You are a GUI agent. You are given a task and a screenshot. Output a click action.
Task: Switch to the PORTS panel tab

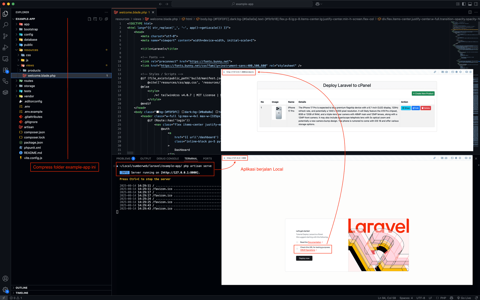tap(207, 158)
